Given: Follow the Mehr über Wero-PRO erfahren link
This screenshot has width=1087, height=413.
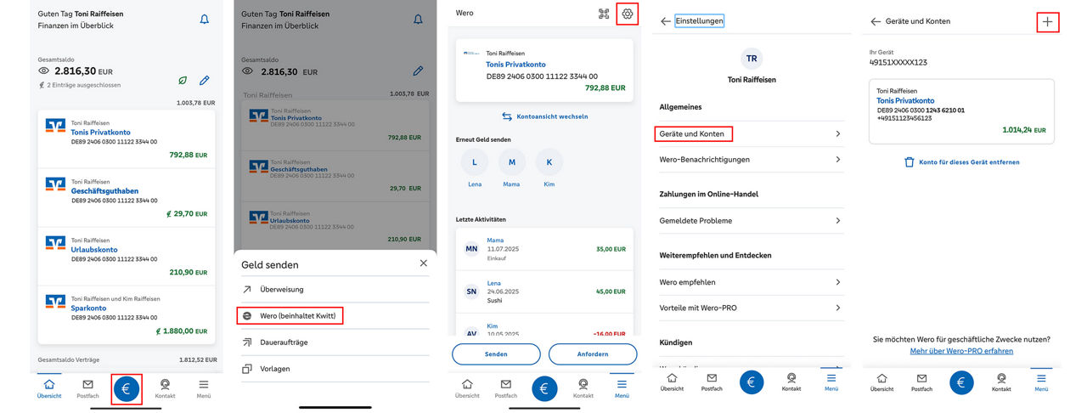Looking at the screenshot, I should tap(961, 351).
